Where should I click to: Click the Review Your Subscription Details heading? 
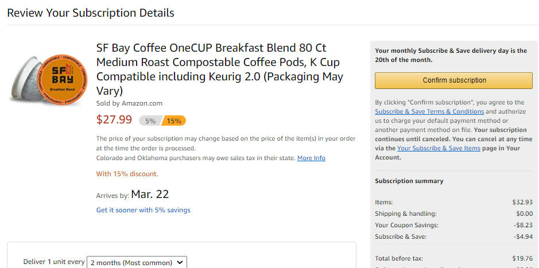(x=91, y=13)
